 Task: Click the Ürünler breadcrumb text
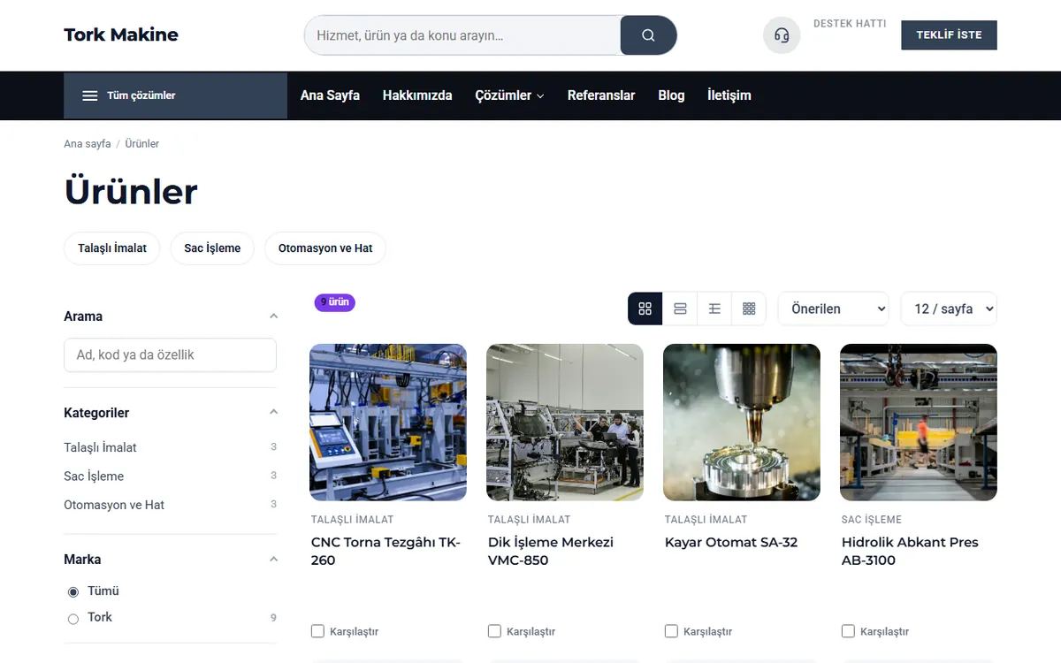coord(142,144)
